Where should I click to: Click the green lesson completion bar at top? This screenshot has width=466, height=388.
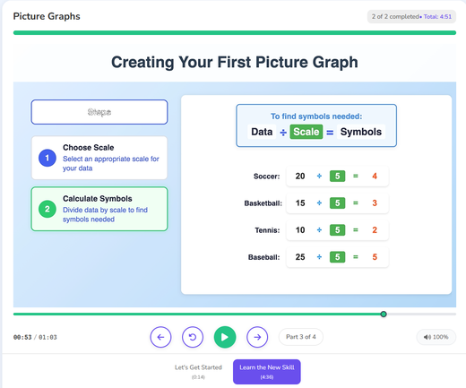click(235, 33)
